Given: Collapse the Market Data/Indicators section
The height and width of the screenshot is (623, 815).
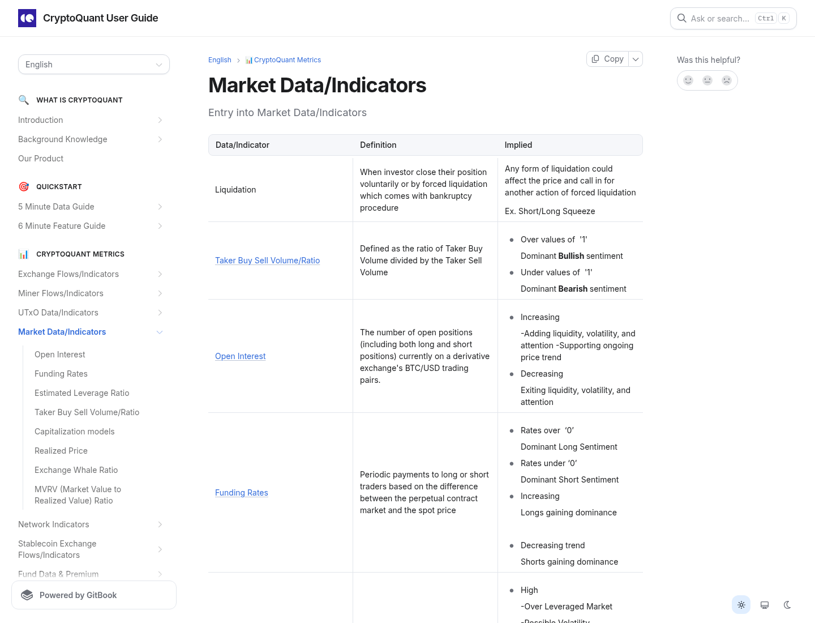Looking at the screenshot, I should point(160,332).
